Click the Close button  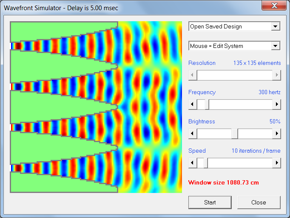tap(259, 202)
